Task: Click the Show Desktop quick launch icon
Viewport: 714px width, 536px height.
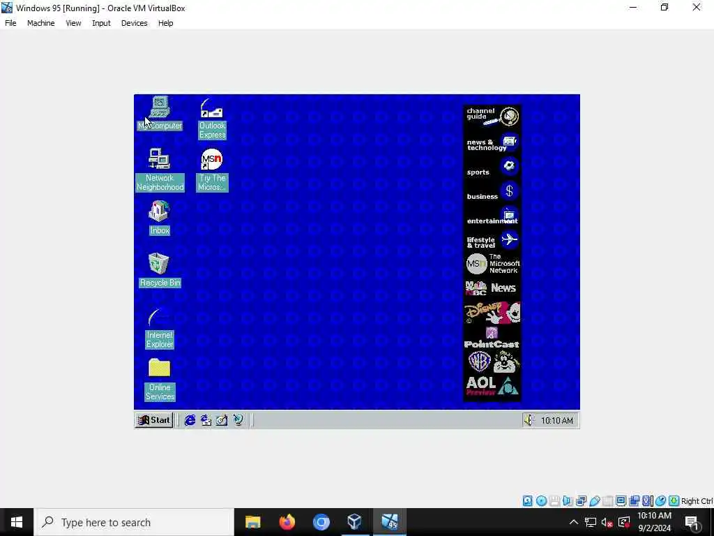Action: coord(222,419)
